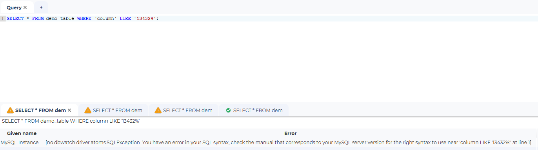Screen dimensions: 538x150
Task: Click the Given name column header
Action: (x=22, y=133)
